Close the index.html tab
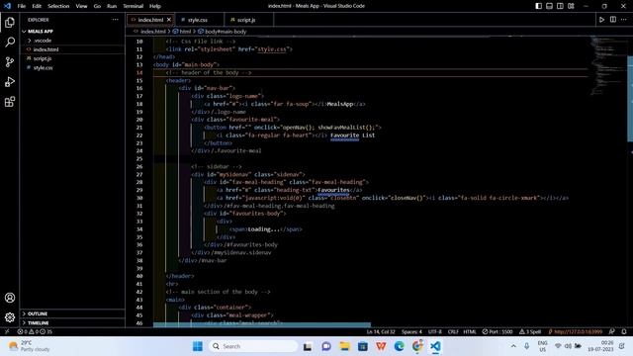This screenshot has height=356, width=633. tap(169, 20)
